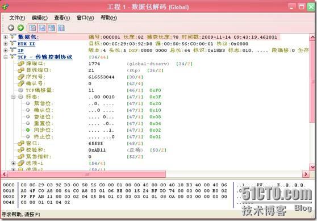Select the 紧急位 flag indicator

point(28,103)
